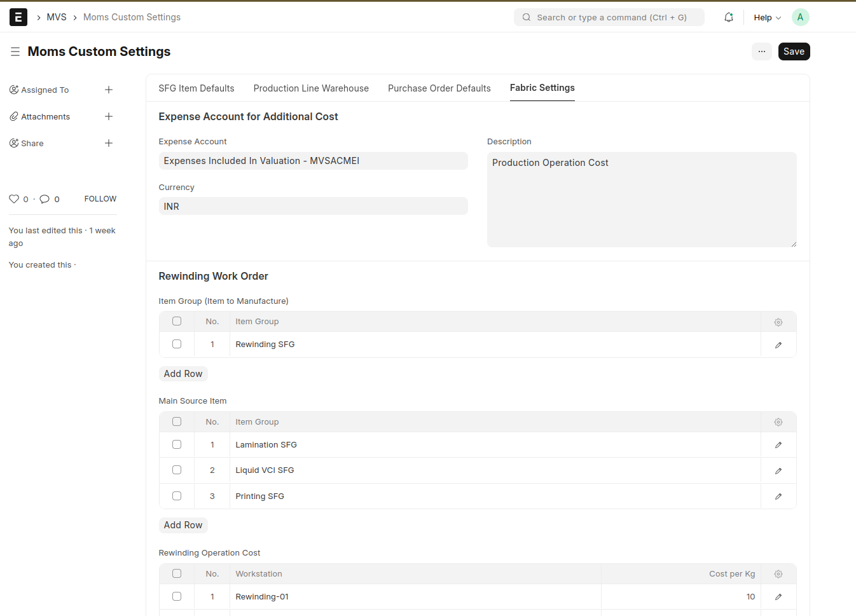
Task: Add an attachment using the plus icon
Action: [109, 116]
